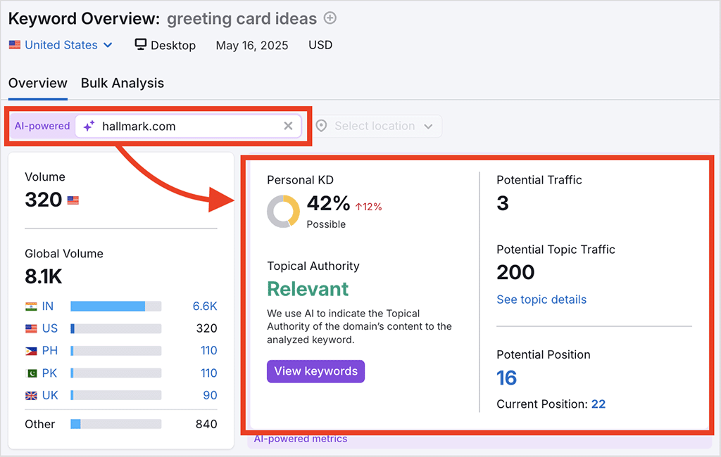Click the USD currency label

(x=320, y=44)
